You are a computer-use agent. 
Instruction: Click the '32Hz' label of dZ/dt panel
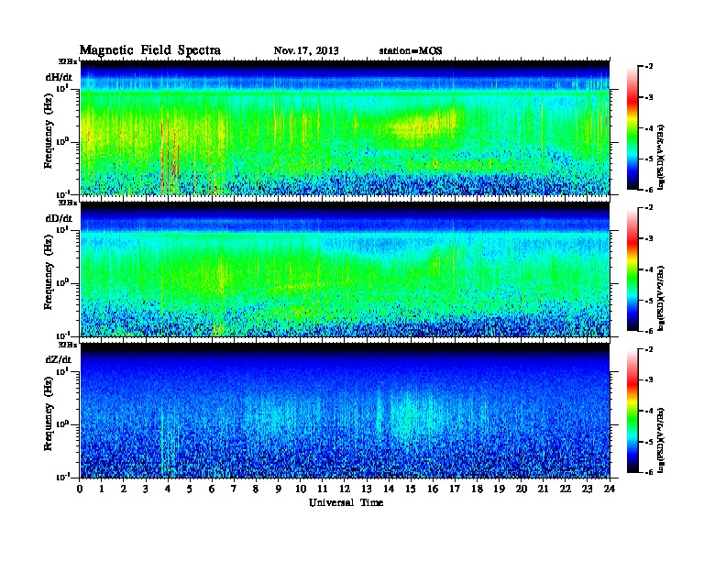[x=68, y=345]
